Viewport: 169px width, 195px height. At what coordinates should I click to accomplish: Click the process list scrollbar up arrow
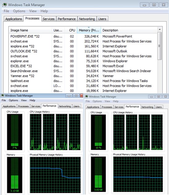tap(160, 29)
